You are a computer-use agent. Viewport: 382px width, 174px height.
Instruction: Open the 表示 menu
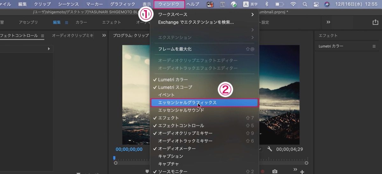(x=147, y=4)
